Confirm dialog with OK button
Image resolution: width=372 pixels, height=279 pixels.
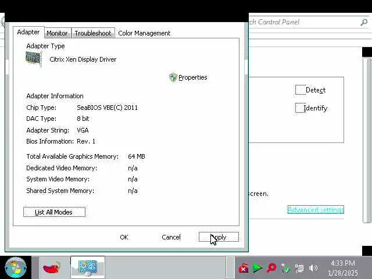click(x=124, y=237)
